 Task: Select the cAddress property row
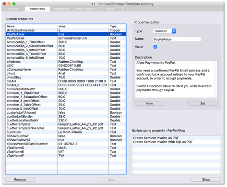(x=66, y=62)
